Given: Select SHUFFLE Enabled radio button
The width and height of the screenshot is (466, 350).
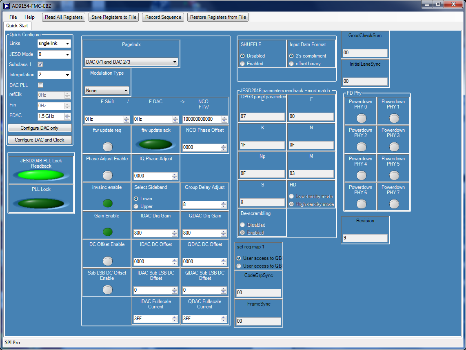Looking at the screenshot, I should click(242, 64).
